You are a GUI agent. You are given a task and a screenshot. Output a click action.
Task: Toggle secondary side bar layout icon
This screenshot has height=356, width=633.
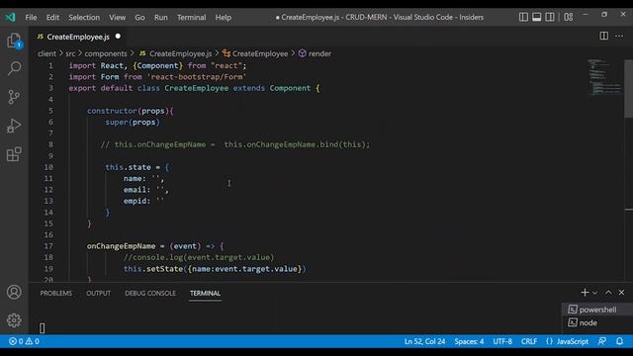coord(550,17)
